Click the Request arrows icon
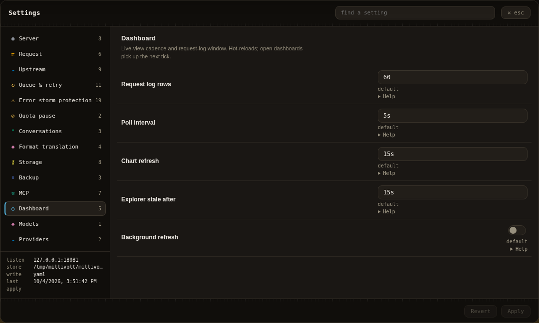This screenshot has height=323, width=539. pyautogui.click(x=12, y=54)
